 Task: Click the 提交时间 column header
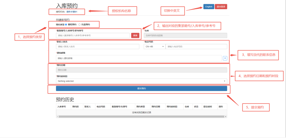(x=208, y=106)
